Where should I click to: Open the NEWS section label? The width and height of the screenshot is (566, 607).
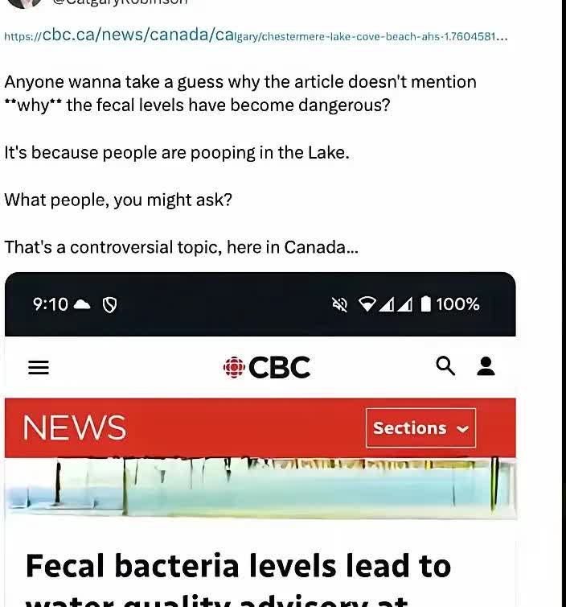[x=74, y=427]
